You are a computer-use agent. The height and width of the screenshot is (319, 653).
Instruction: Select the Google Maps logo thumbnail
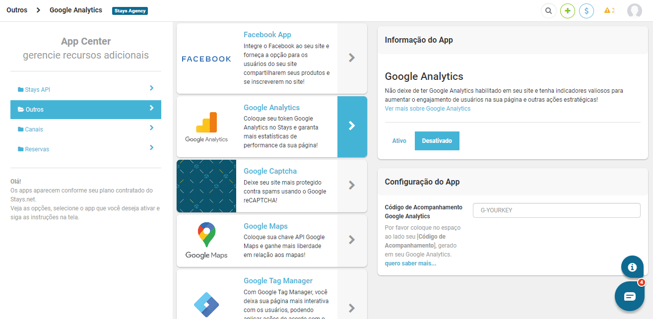click(206, 241)
